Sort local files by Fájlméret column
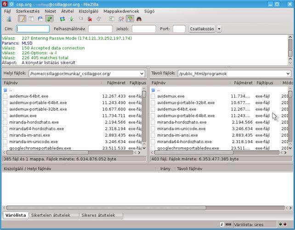The height and width of the screenshot is (230, 295). [x=115, y=83]
